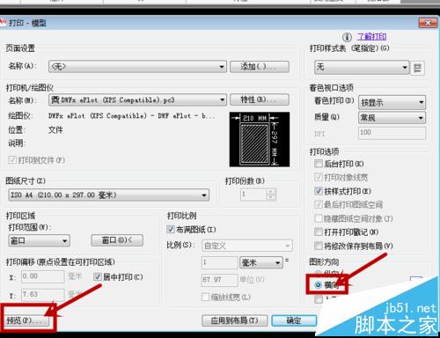Toggle the 后台打印 checkbox
440x338 pixels.
pos(319,164)
